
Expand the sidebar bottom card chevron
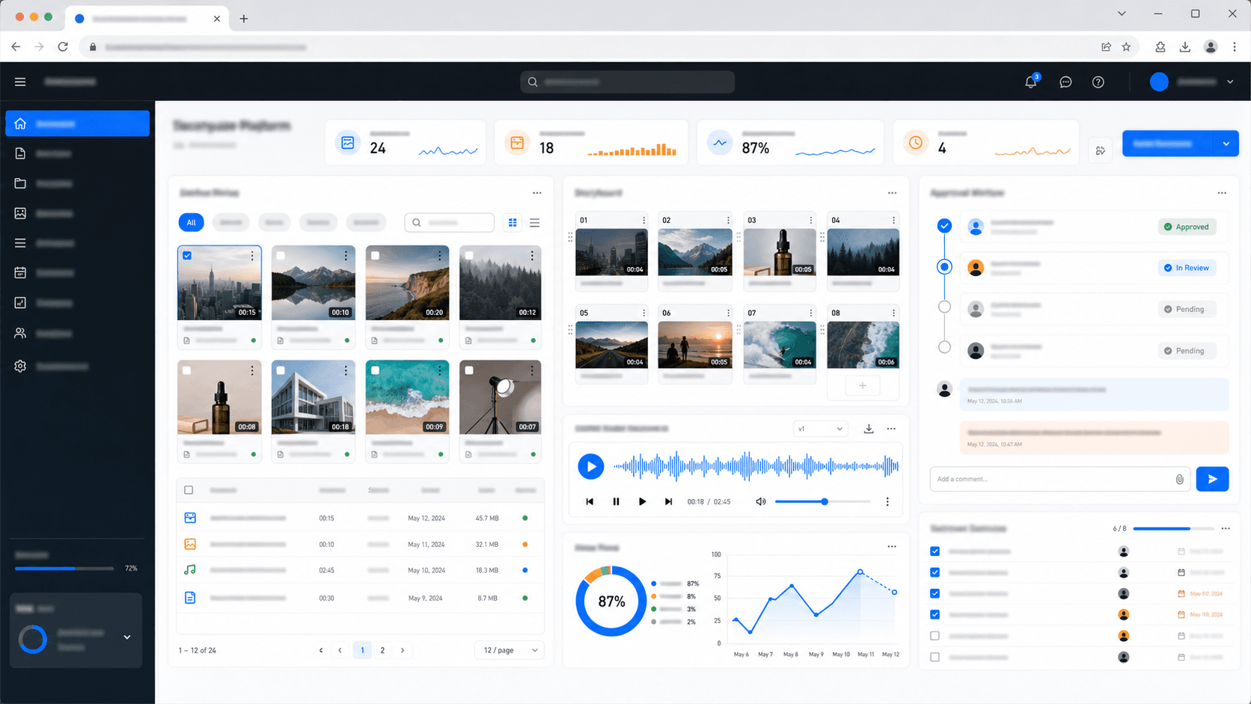pyautogui.click(x=127, y=637)
